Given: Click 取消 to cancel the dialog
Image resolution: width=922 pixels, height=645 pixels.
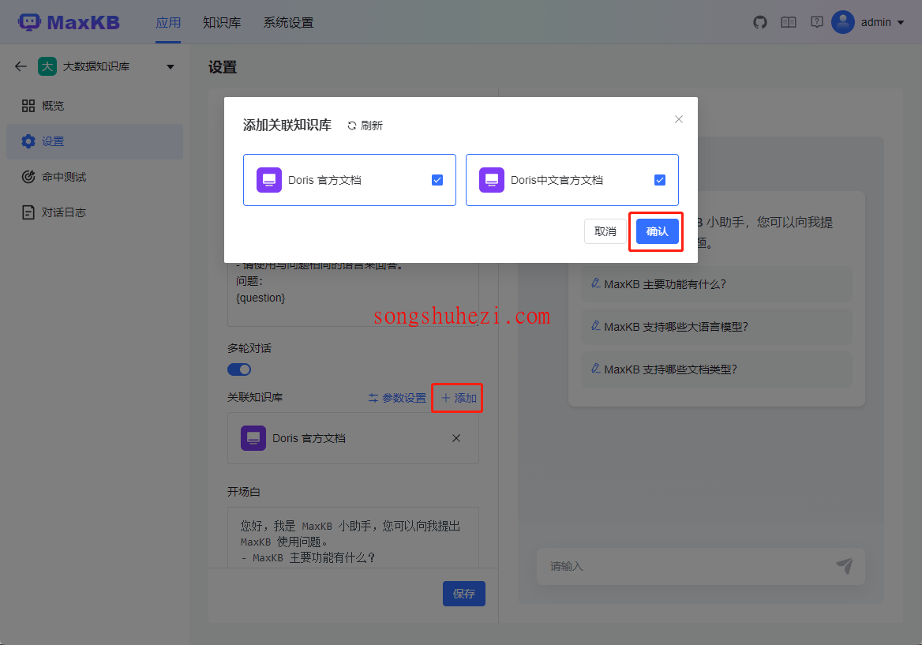Looking at the screenshot, I should tap(605, 231).
